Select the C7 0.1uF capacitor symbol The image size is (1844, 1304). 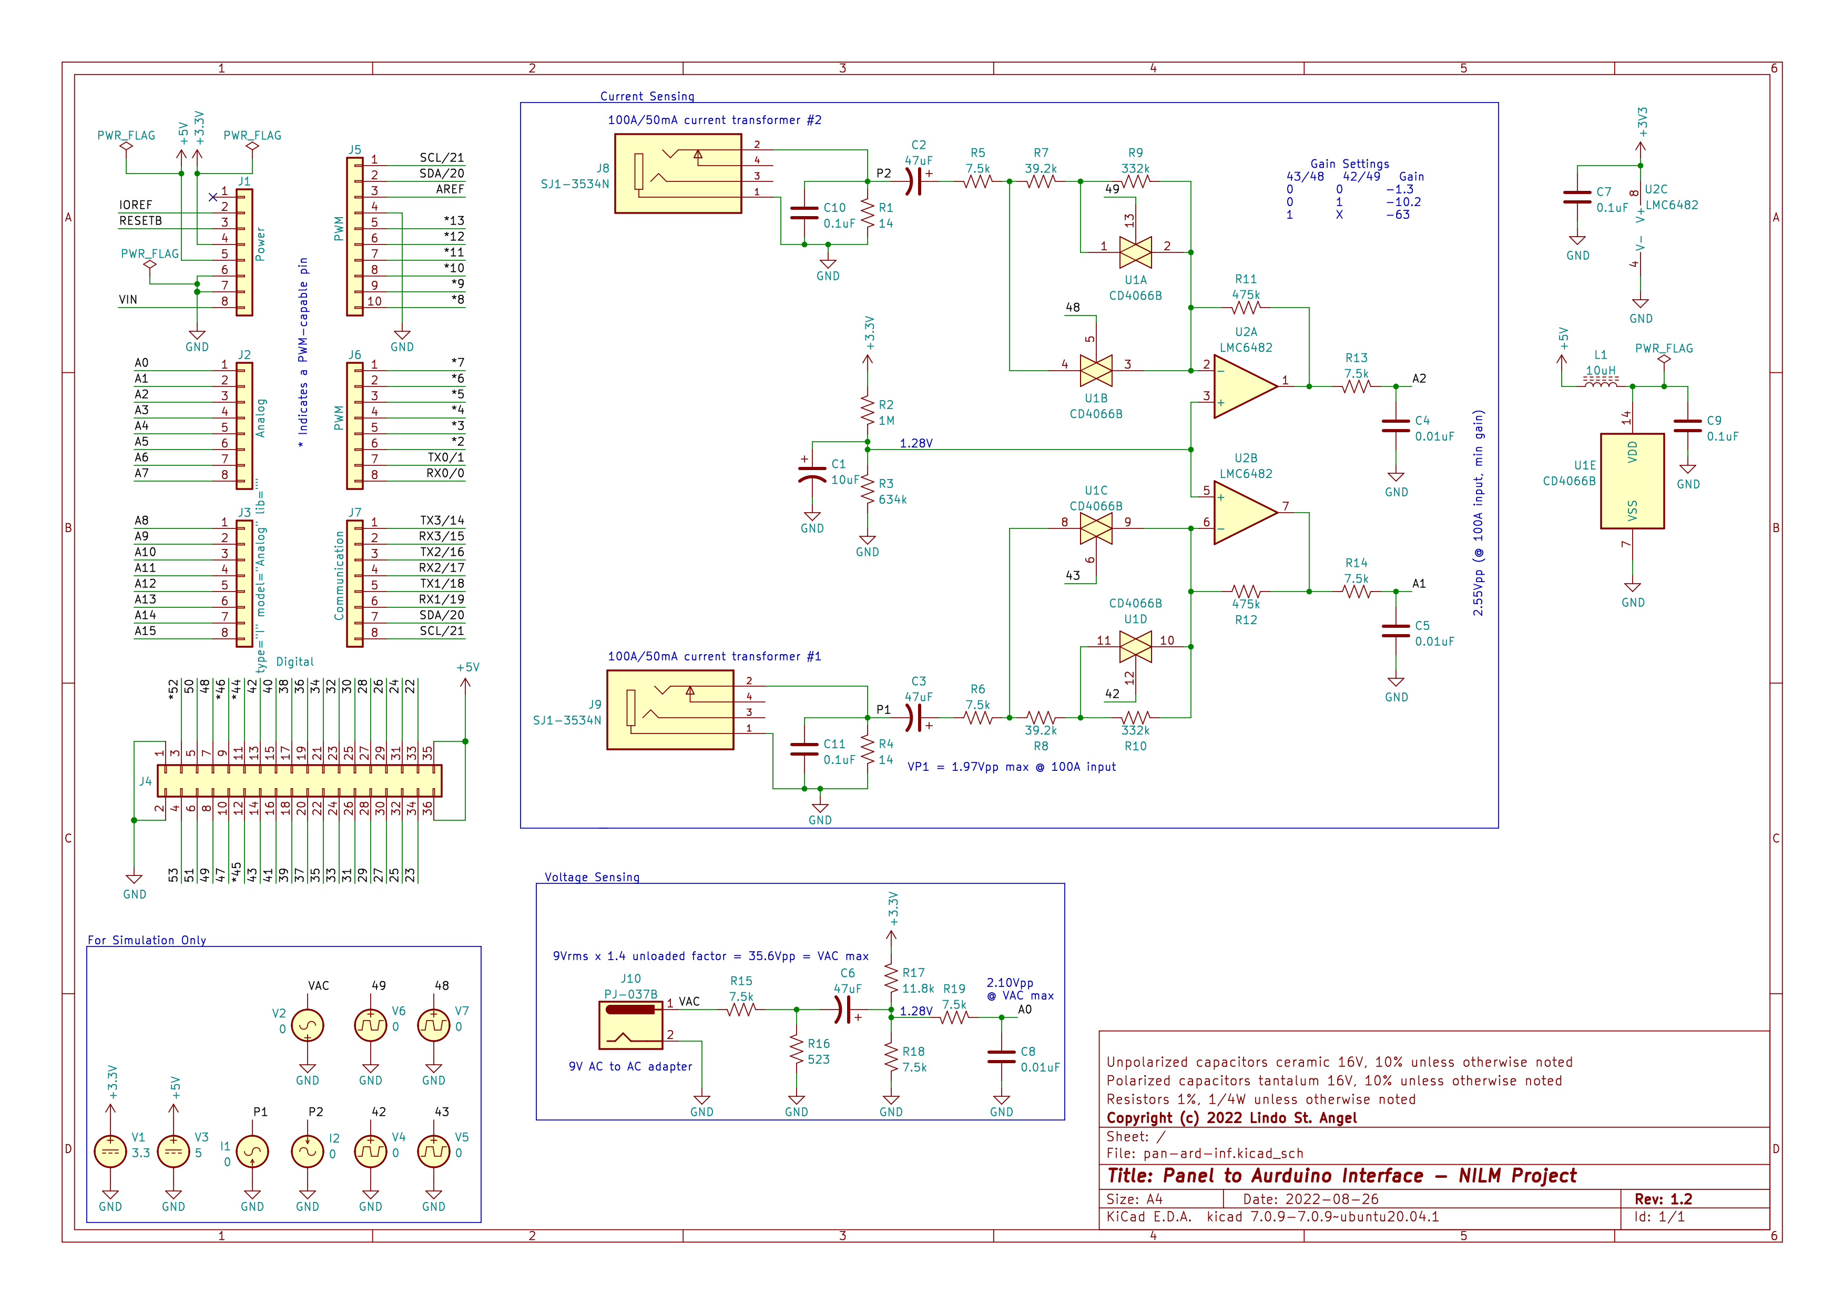pos(1577,198)
